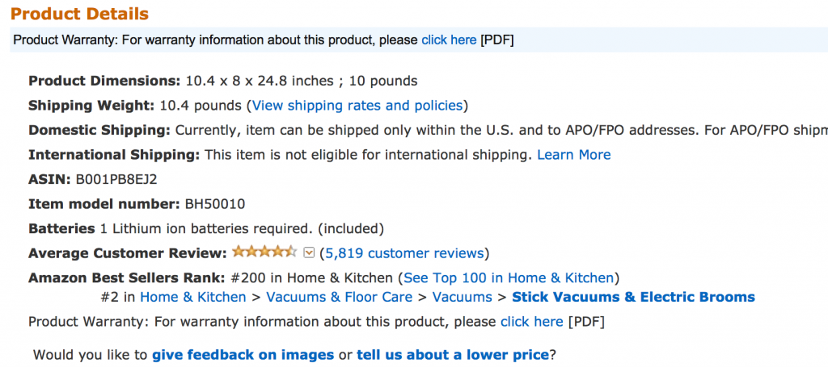Click the Product Dimensions value text
828x367 pixels.
[x=301, y=81]
